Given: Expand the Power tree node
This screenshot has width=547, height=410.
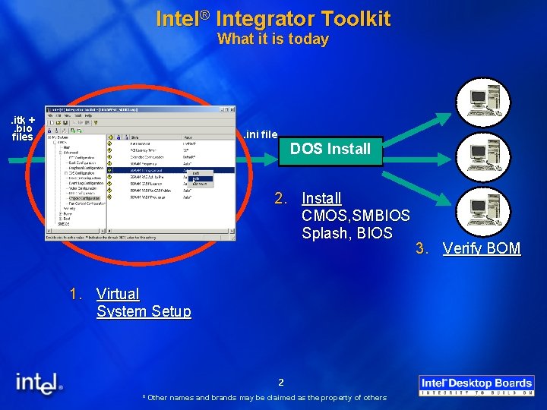Looking at the screenshot, I should tap(61, 213).
